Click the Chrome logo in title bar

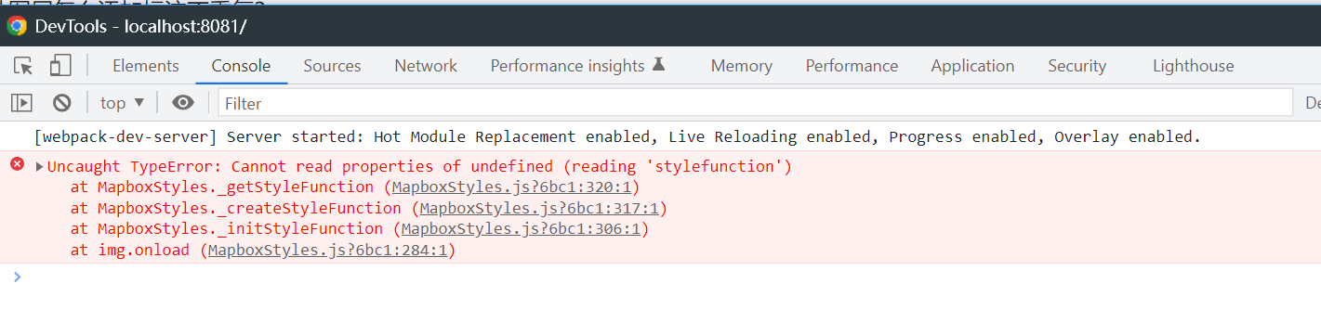[17, 26]
